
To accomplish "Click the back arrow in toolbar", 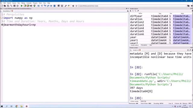I will [x=73, y=6].
